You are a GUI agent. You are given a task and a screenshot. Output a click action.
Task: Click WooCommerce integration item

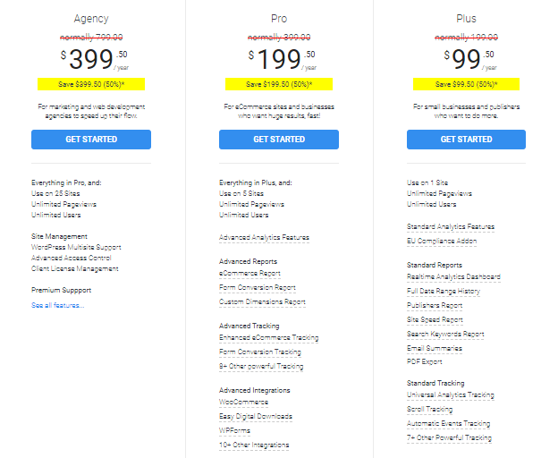tap(244, 403)
